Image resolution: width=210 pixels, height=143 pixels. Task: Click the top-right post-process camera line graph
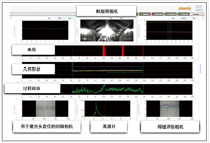coord(169,30)
